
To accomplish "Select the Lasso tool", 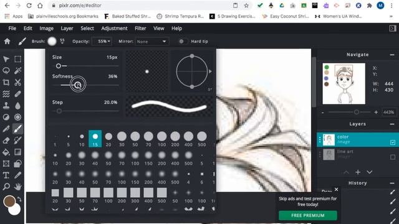I will (6, 70).
